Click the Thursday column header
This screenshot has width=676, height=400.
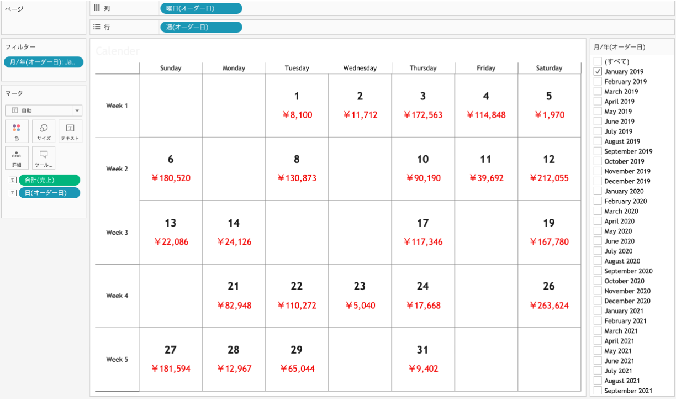423,68
